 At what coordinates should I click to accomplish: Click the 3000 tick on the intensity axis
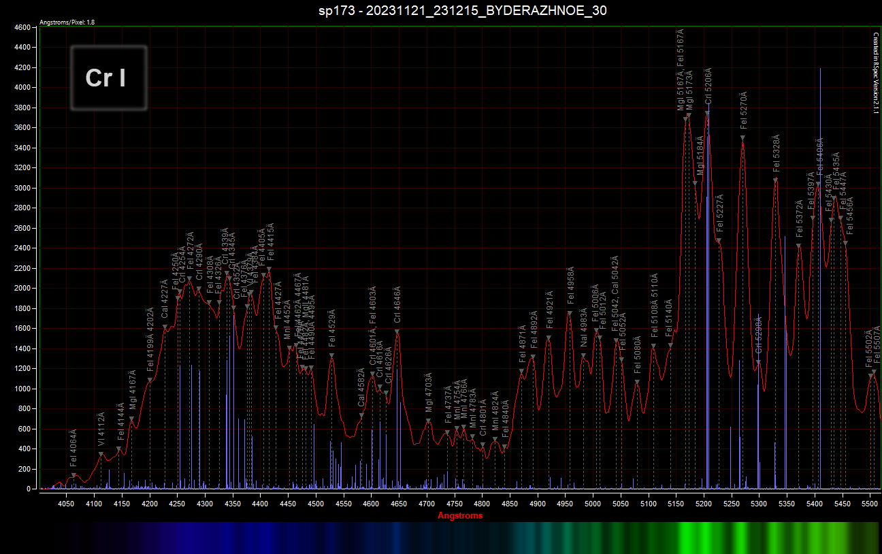[23, 188]
